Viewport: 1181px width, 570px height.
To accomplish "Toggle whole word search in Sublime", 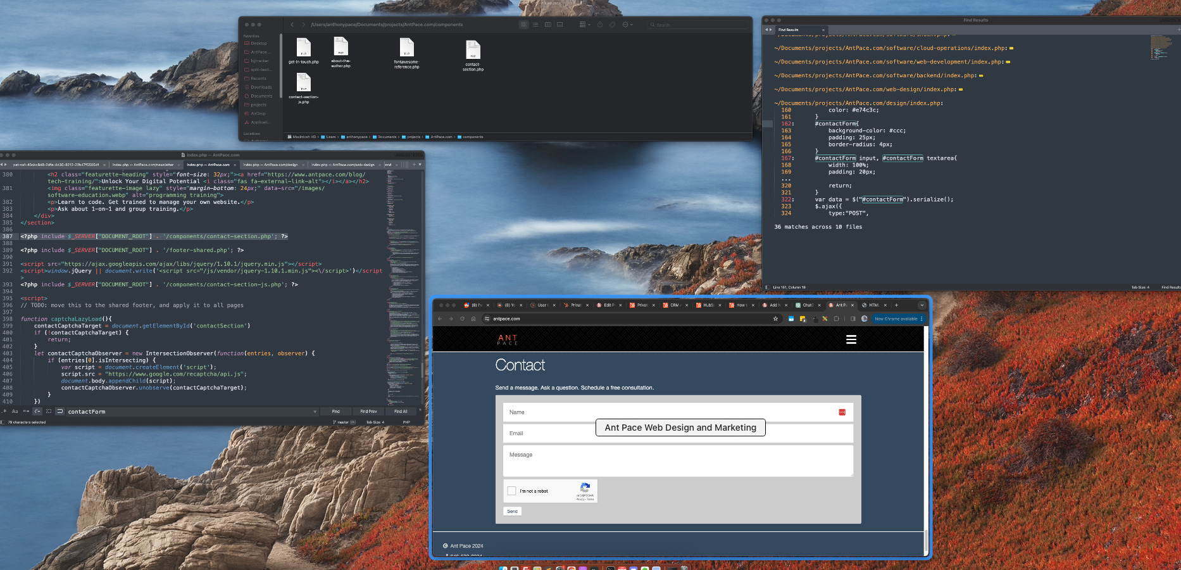I will click(x=26, y=411).
